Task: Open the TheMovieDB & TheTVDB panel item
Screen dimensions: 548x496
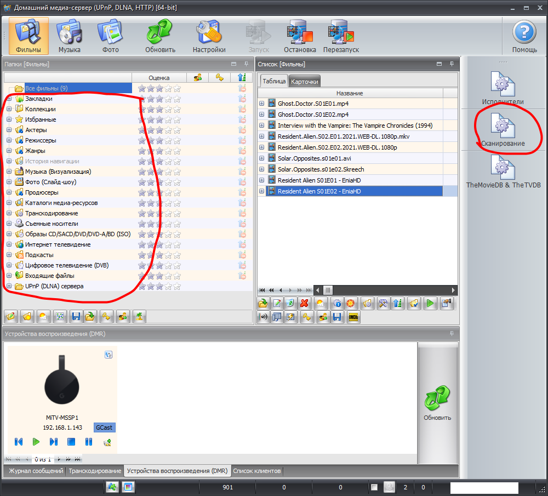Action: tap(503, 172)
